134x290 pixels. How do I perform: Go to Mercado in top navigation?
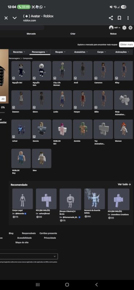(x=31, y=34)
